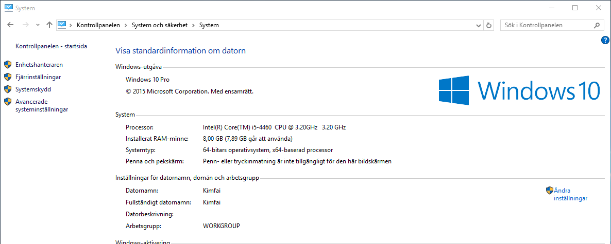Click the shield icon beside Ändra inställningar
The image size is (611, 244).
pos(549,191)
